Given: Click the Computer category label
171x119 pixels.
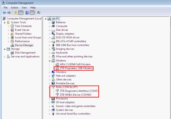Looking at the screenshot, I should (62, 26).
